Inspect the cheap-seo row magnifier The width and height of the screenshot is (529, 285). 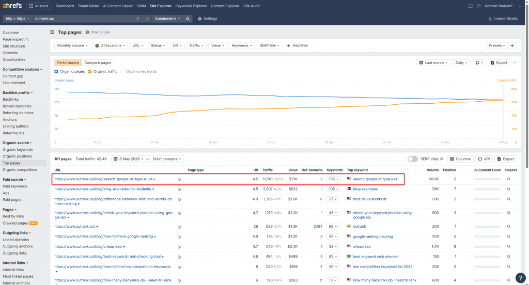(x=509, y=247)
